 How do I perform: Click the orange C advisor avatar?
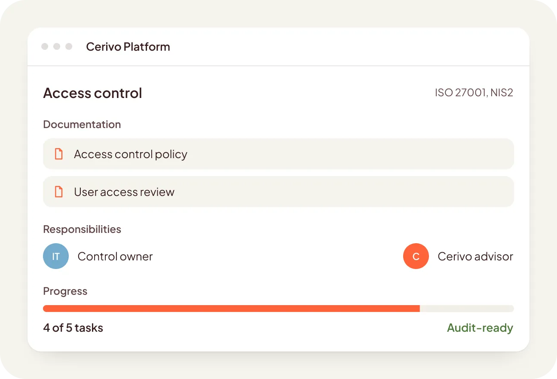[416, 257]
